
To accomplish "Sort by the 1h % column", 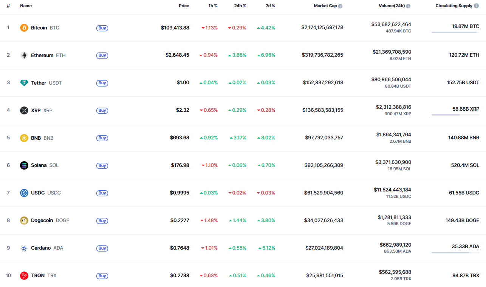I will pos(213,6).
